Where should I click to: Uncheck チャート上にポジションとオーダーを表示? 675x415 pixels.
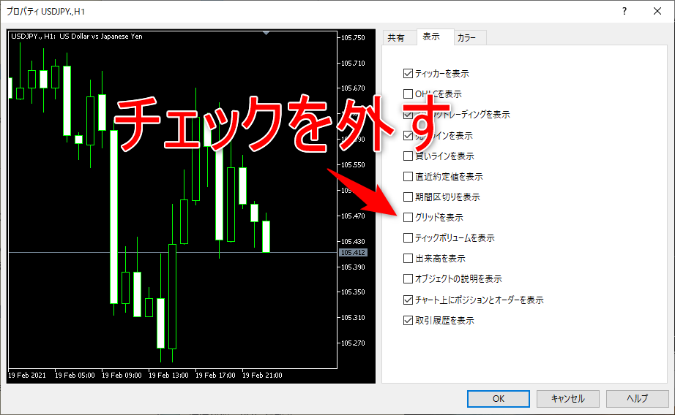408,300
